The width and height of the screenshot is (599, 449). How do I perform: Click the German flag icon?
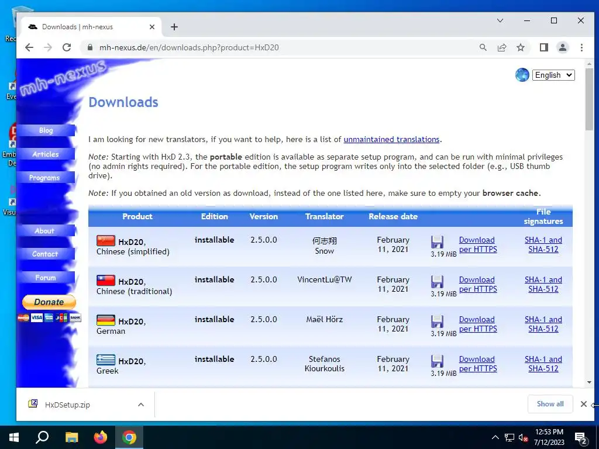click(x=105, y=320)
